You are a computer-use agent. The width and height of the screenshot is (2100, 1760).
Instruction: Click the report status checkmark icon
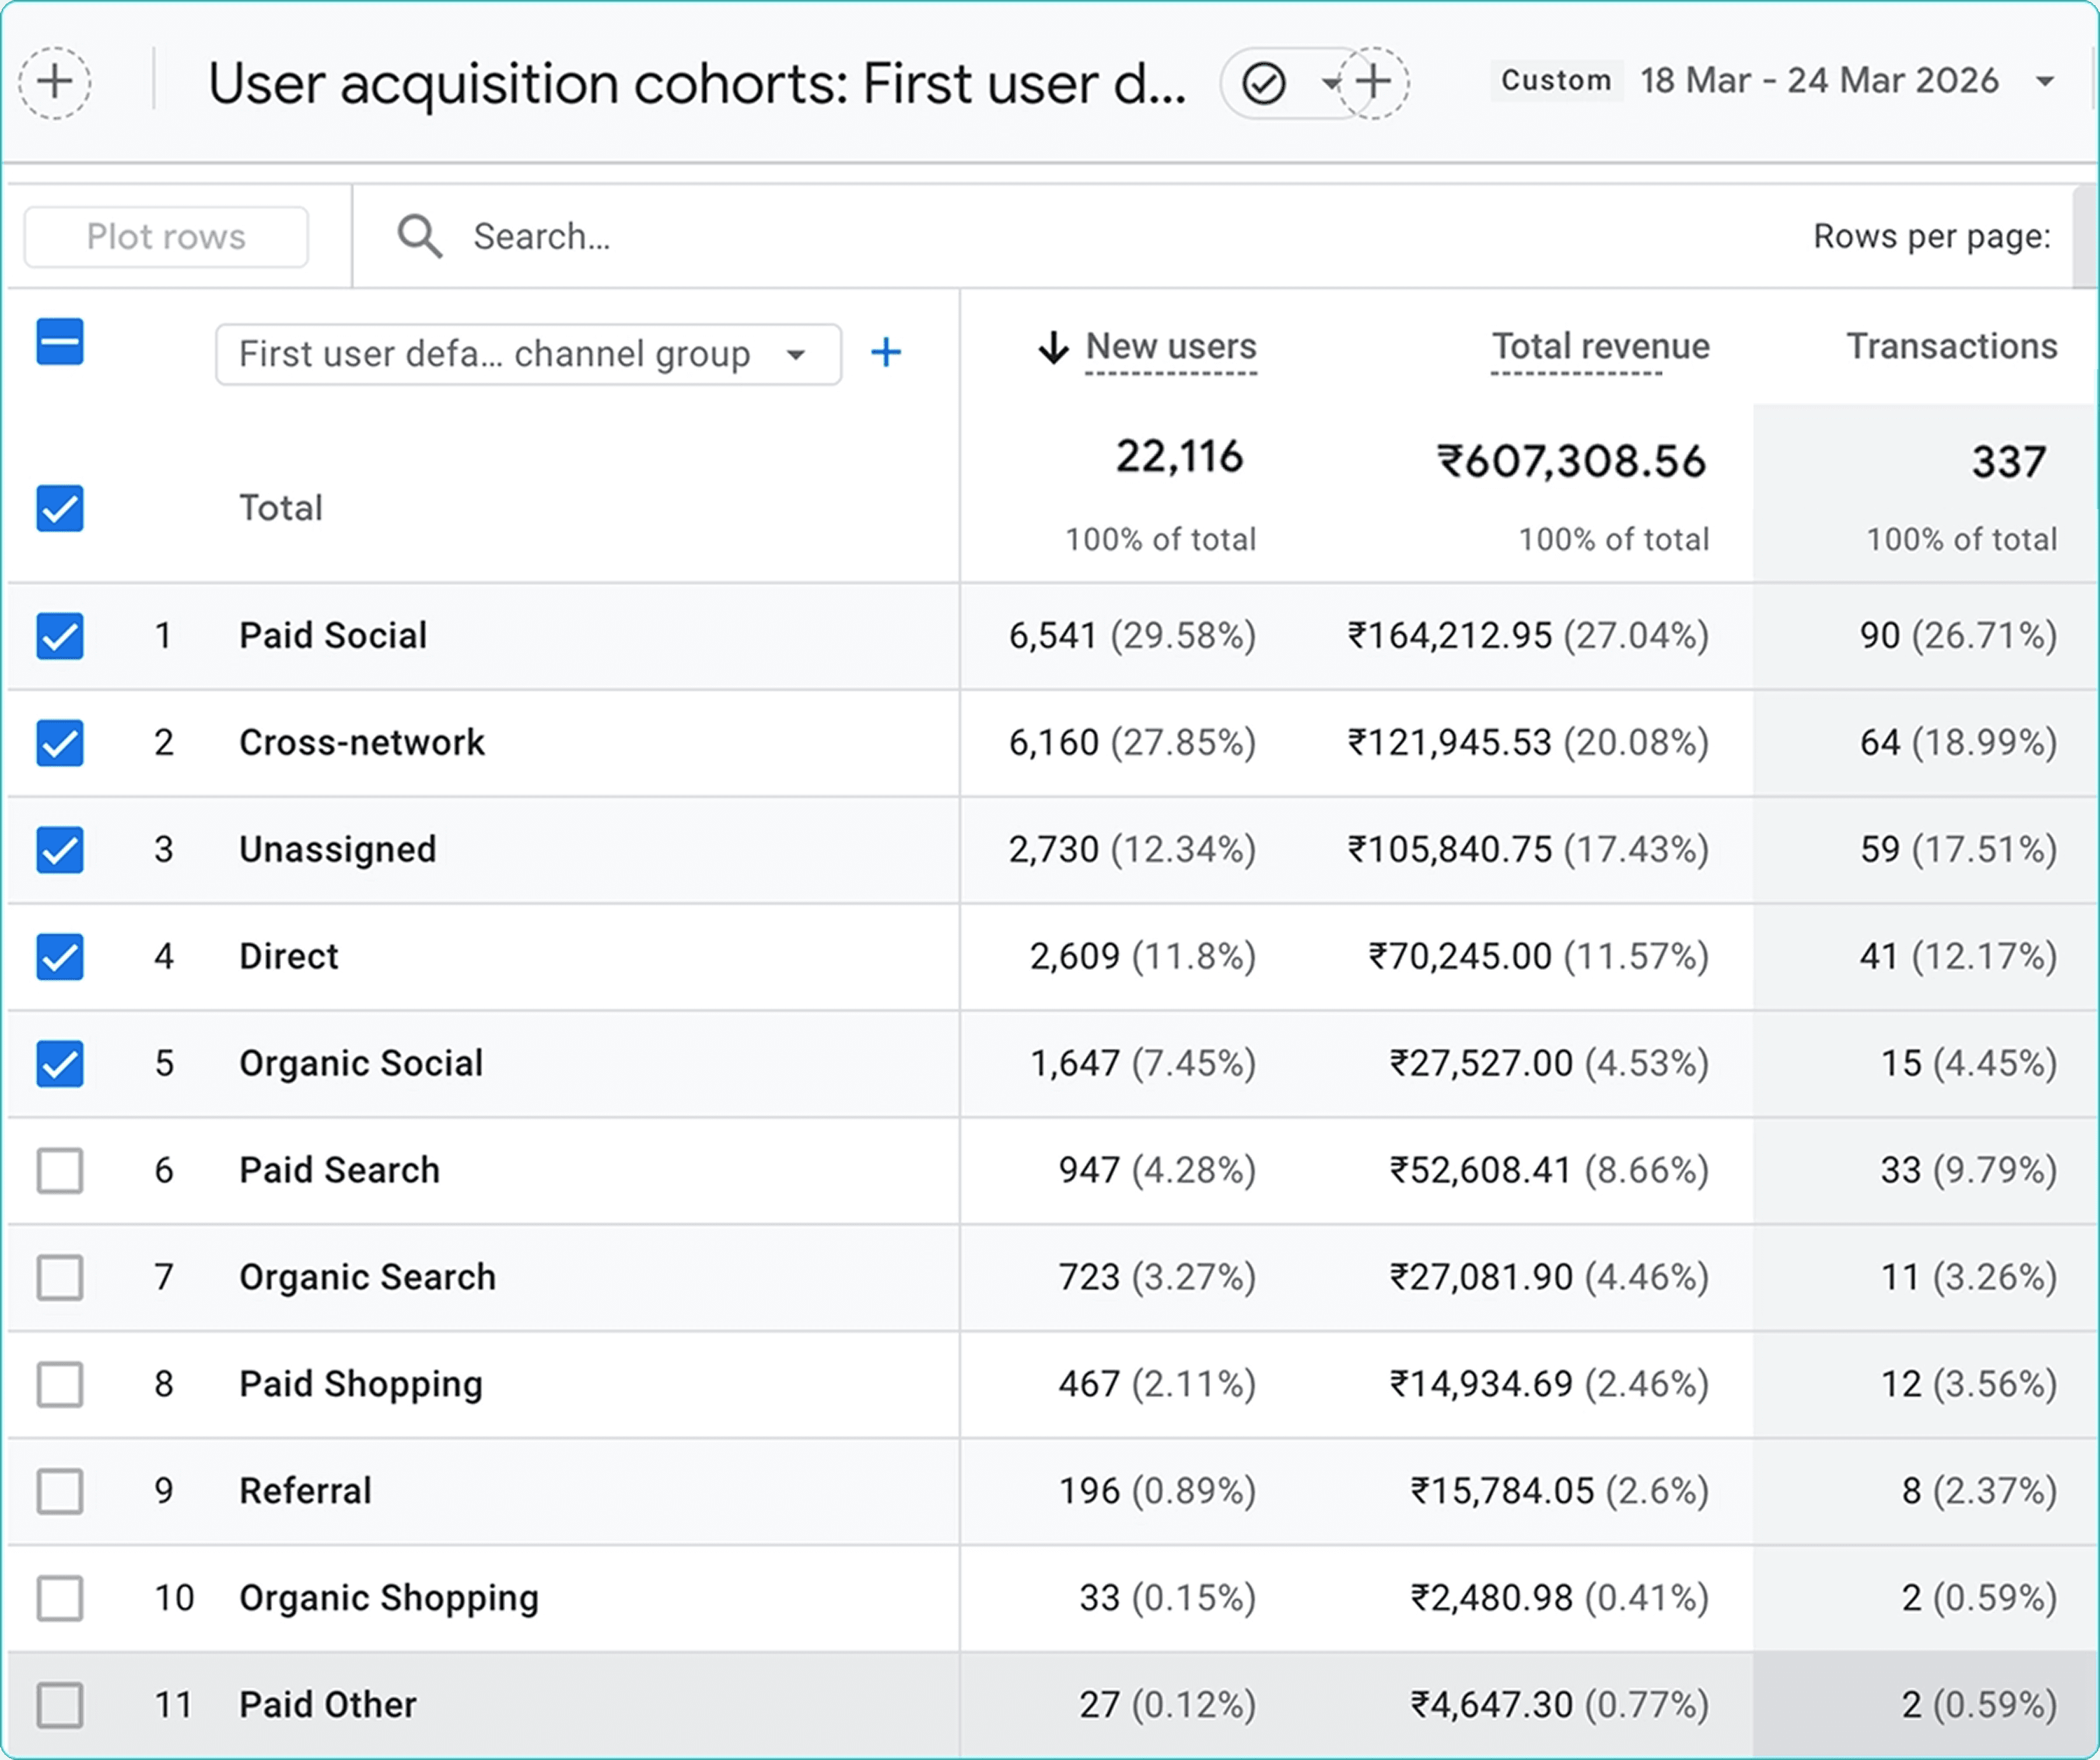[1263, 83]
